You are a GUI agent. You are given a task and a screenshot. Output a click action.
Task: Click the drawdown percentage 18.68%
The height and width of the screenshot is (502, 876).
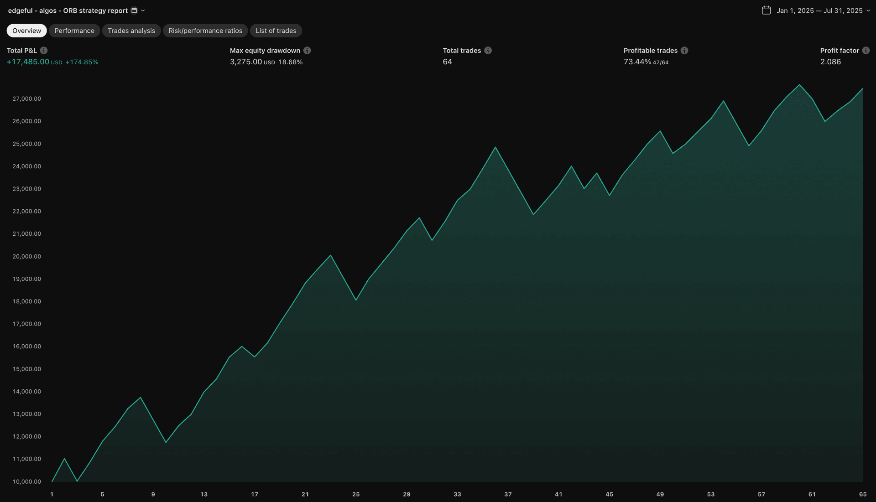(291, 62)
